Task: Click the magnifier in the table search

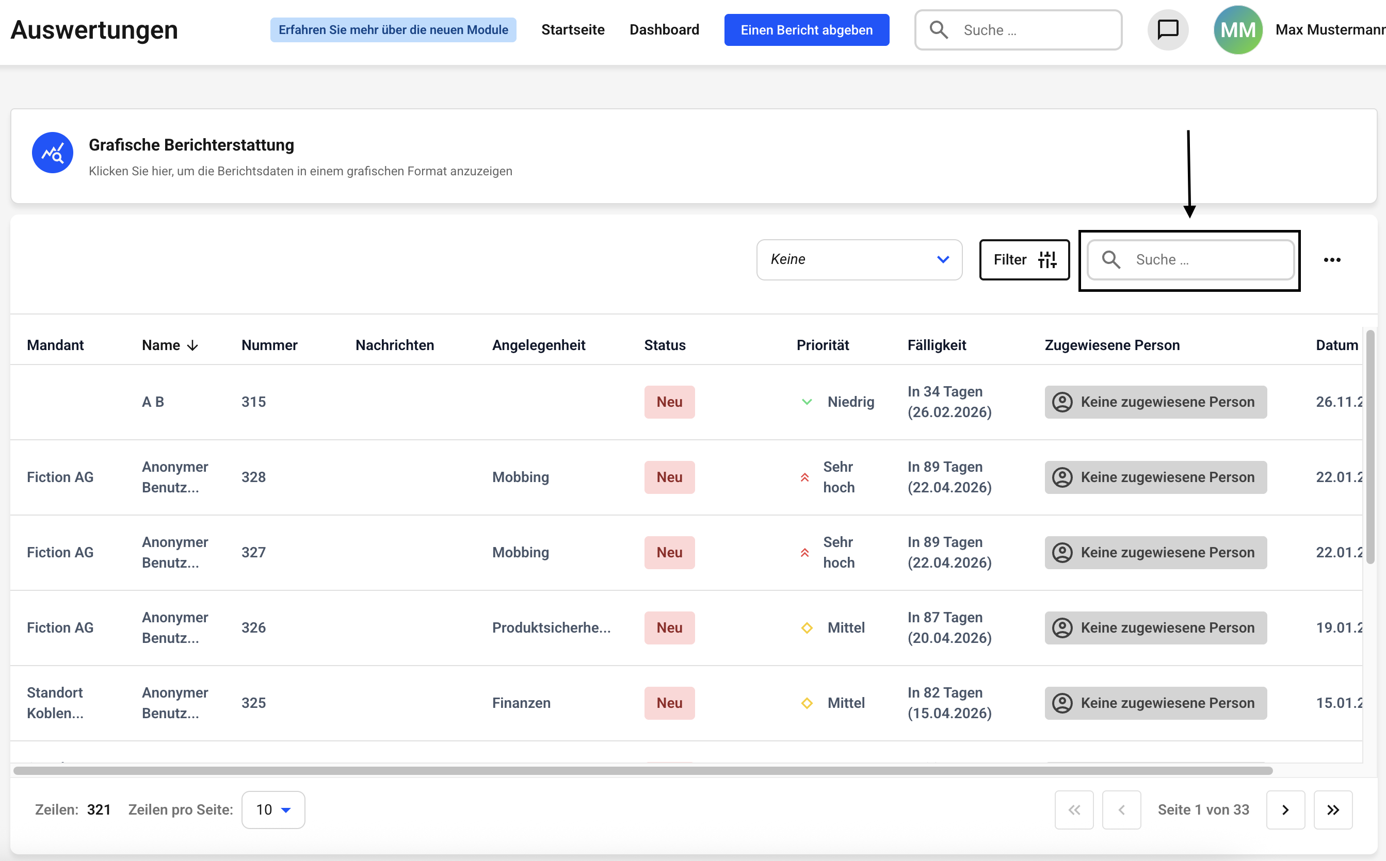Action: point(1111,260)
